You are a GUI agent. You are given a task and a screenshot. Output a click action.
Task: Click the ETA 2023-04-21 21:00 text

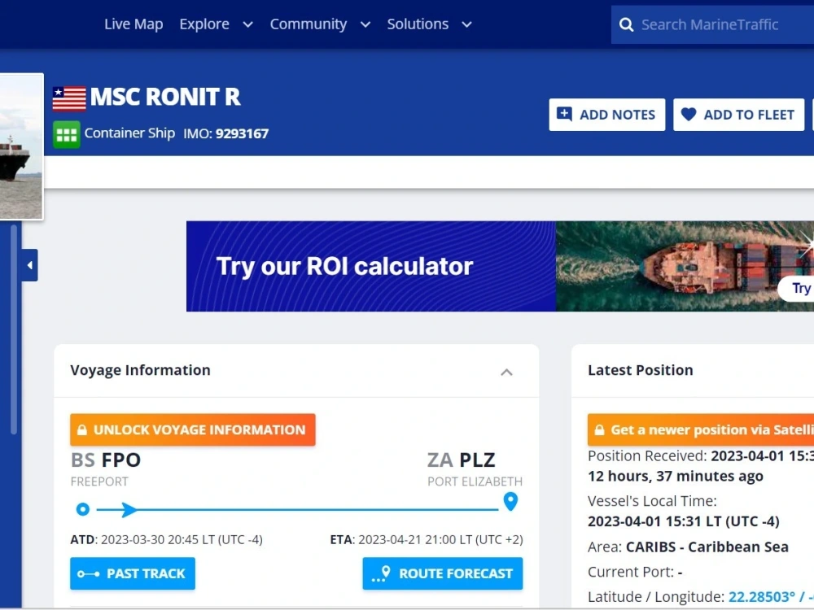pyautogui.click(x=427, y=540)
